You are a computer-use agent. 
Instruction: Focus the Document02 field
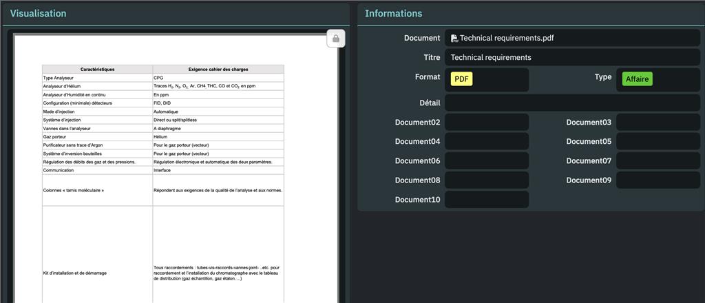pyautogui.click(x=486, y=123)
